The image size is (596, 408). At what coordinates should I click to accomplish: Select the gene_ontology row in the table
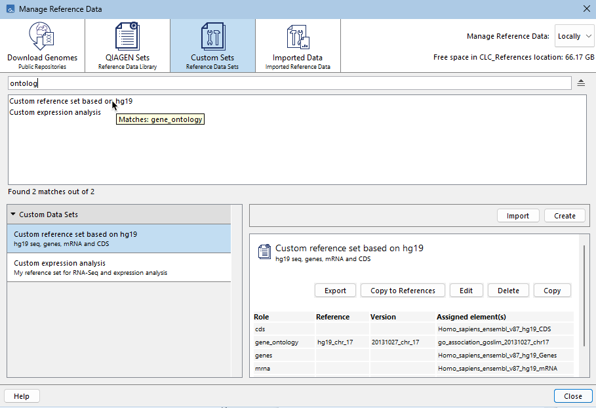[x=393, y=342]
